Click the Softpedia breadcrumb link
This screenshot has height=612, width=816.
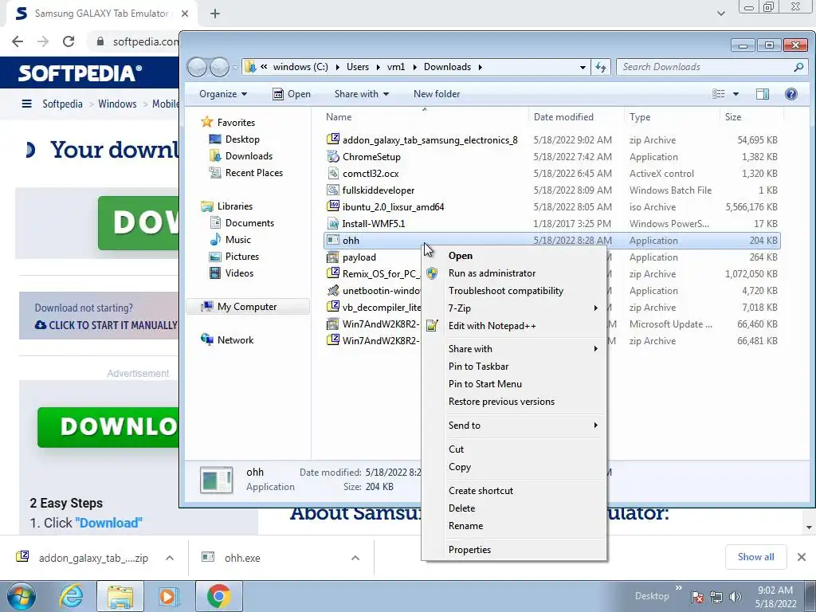click(x=62, y=104)
